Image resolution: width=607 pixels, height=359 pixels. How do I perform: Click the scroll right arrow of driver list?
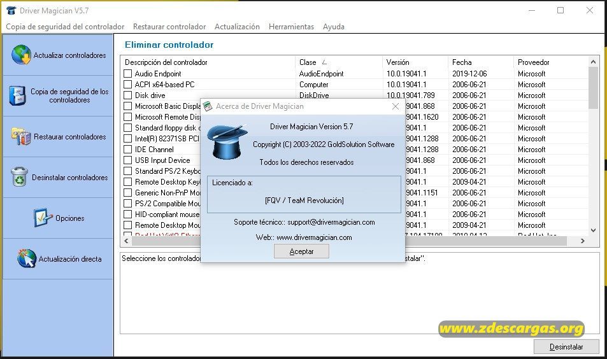click(583, 241)
